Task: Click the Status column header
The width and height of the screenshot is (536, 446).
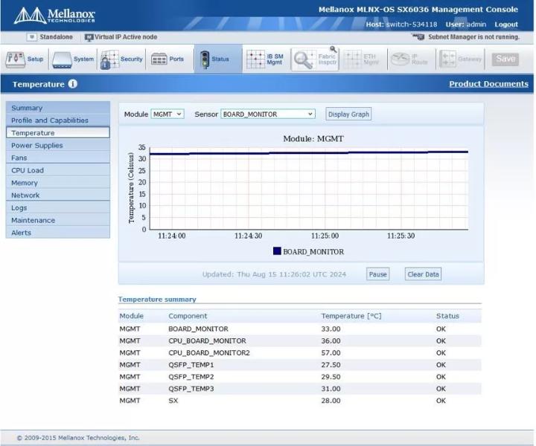Action: click(x=447, y=316)
